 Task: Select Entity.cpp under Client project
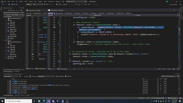12,22
